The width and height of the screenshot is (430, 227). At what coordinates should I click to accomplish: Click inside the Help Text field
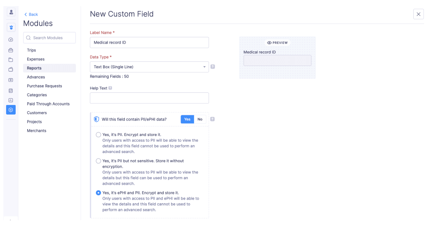(x=149, y=98)
